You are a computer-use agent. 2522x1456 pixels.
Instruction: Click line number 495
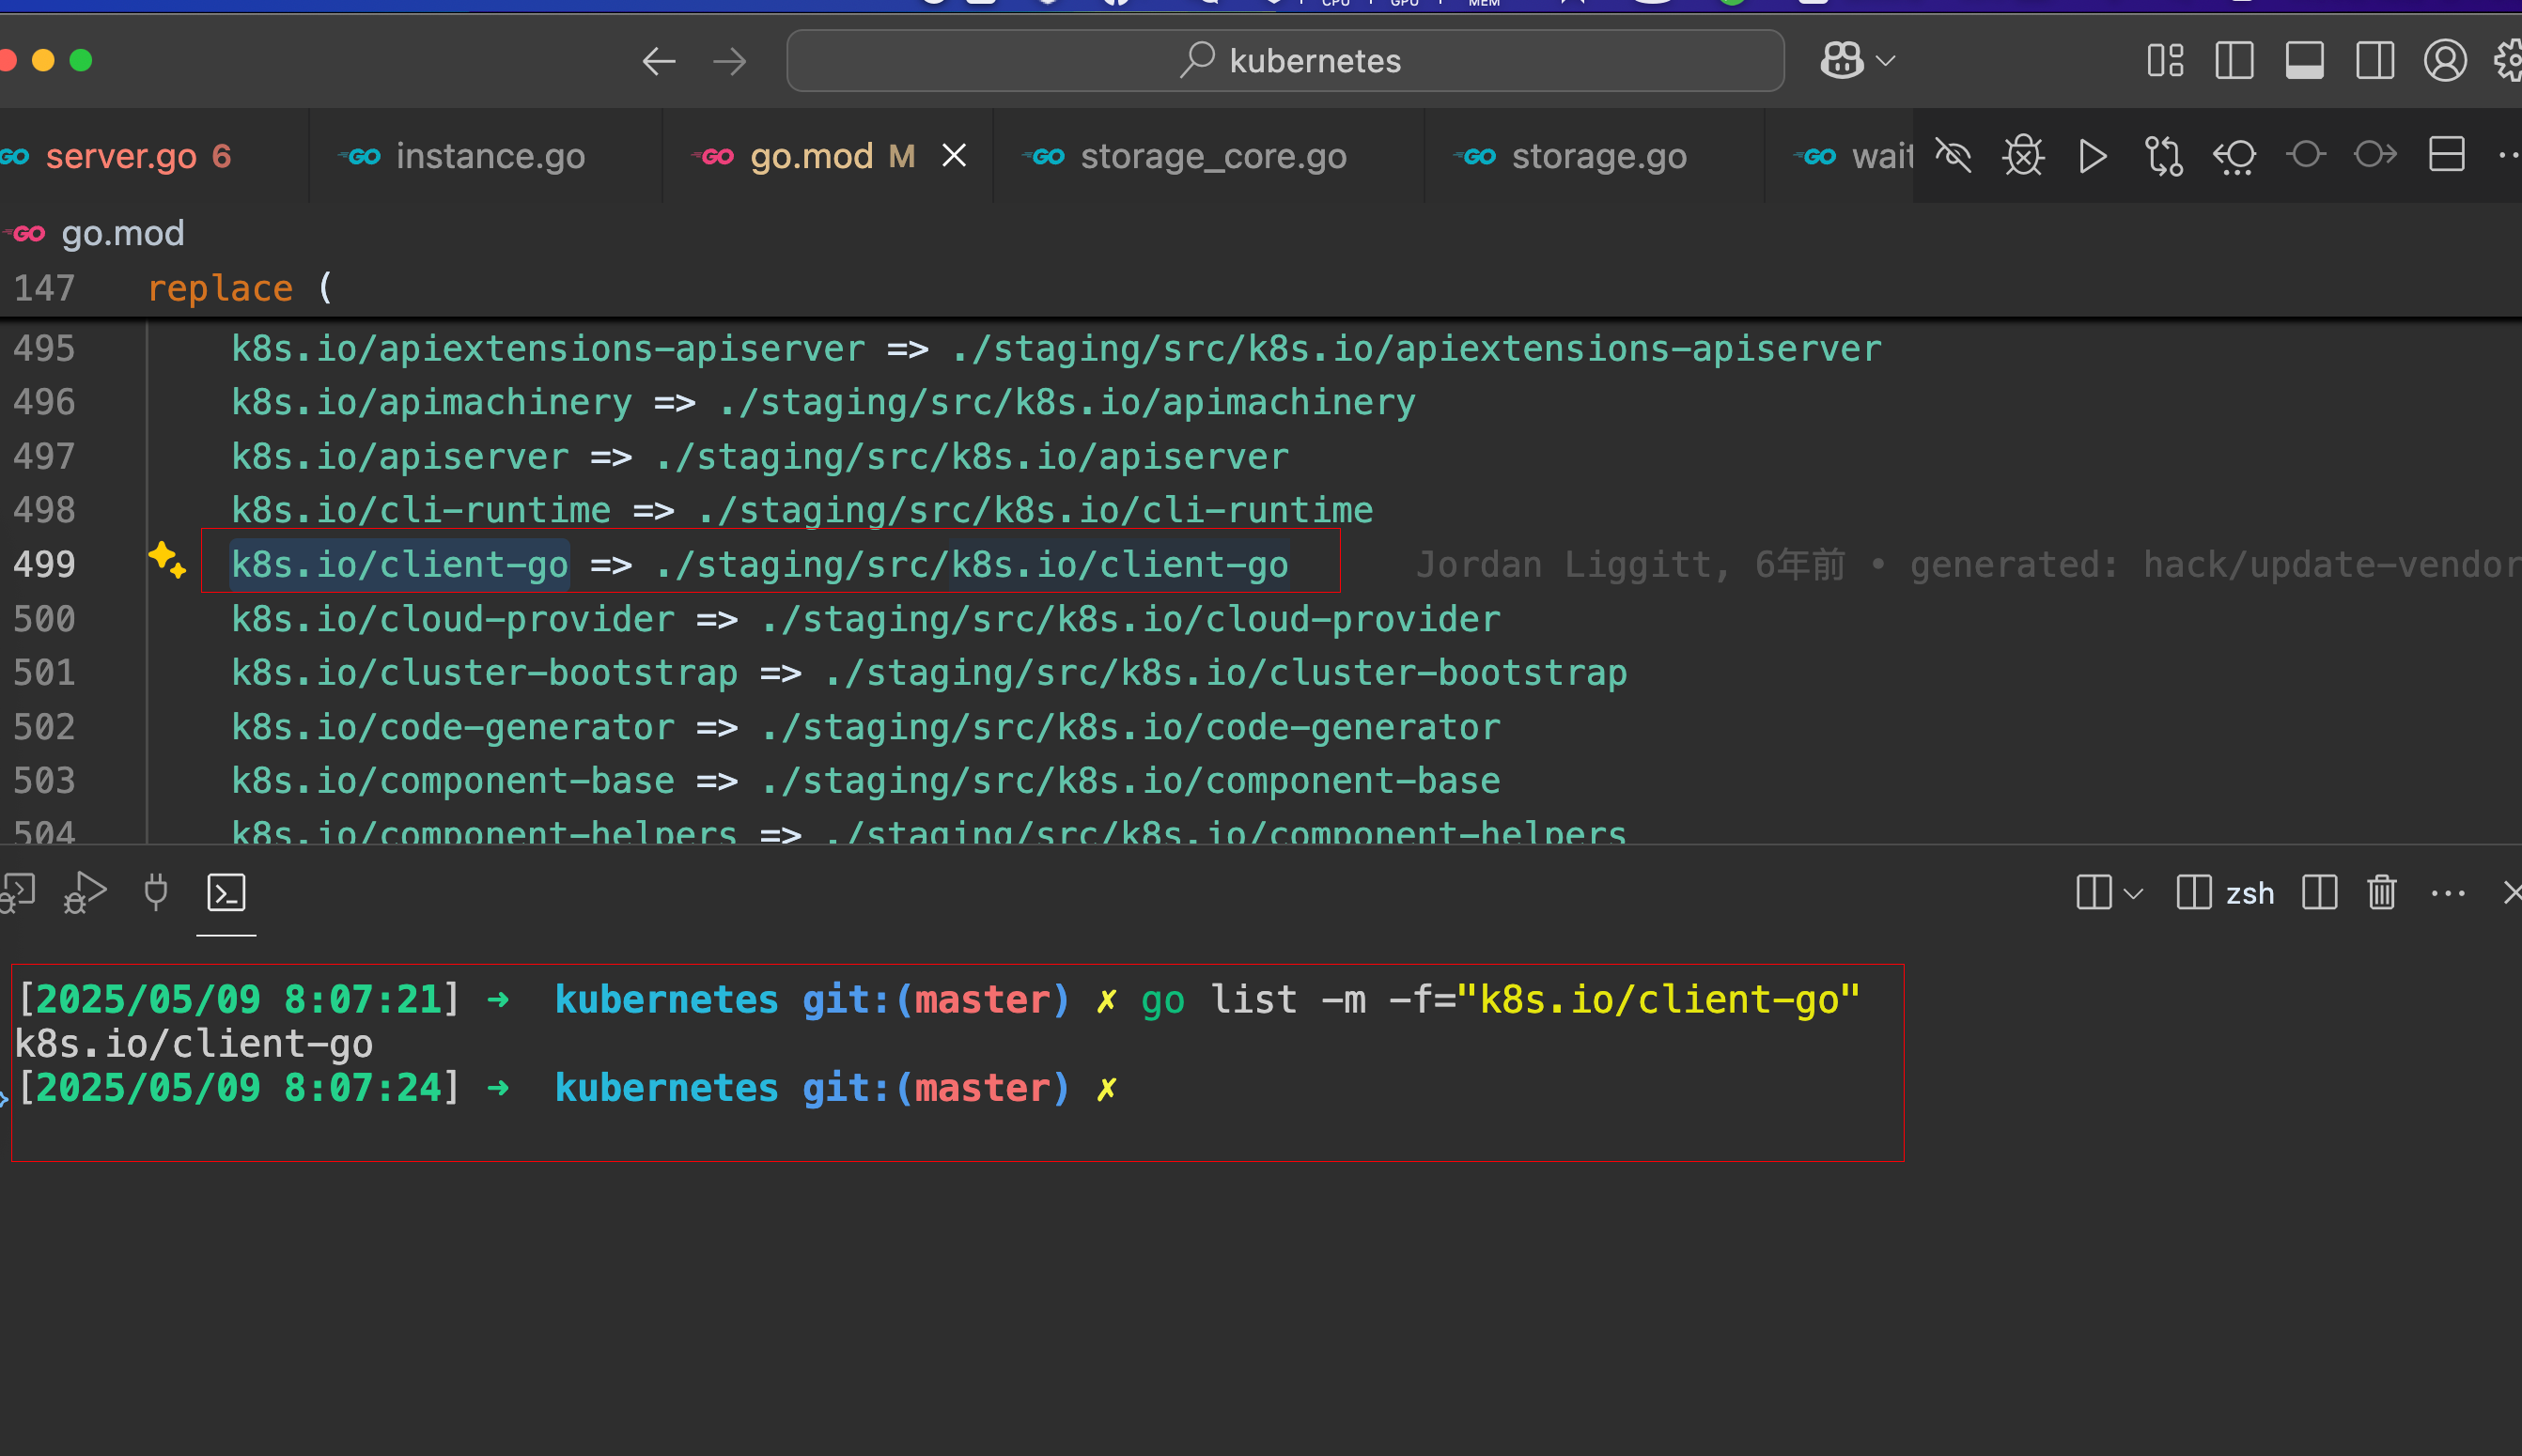[x=44, y=349]
